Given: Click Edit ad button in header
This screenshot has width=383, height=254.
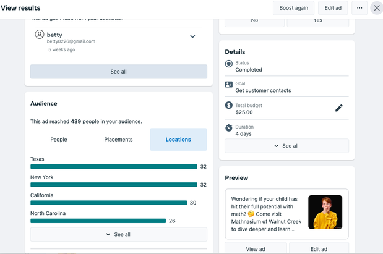Looking at the screenshot, I should tap(334, 8).
